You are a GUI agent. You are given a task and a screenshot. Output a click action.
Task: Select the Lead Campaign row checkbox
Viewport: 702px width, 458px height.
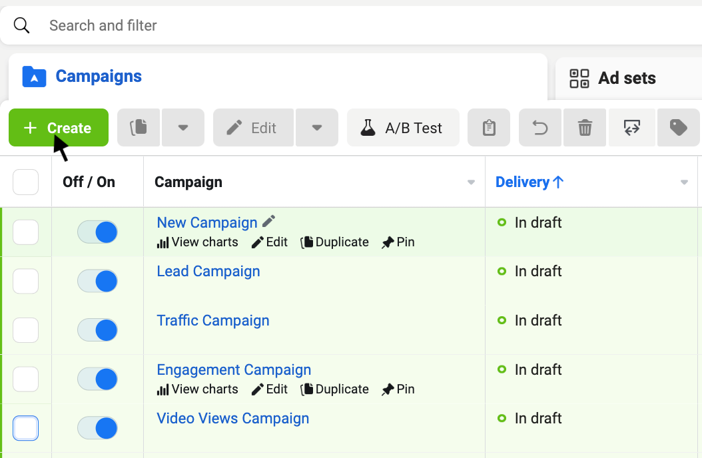click(25, 281)
